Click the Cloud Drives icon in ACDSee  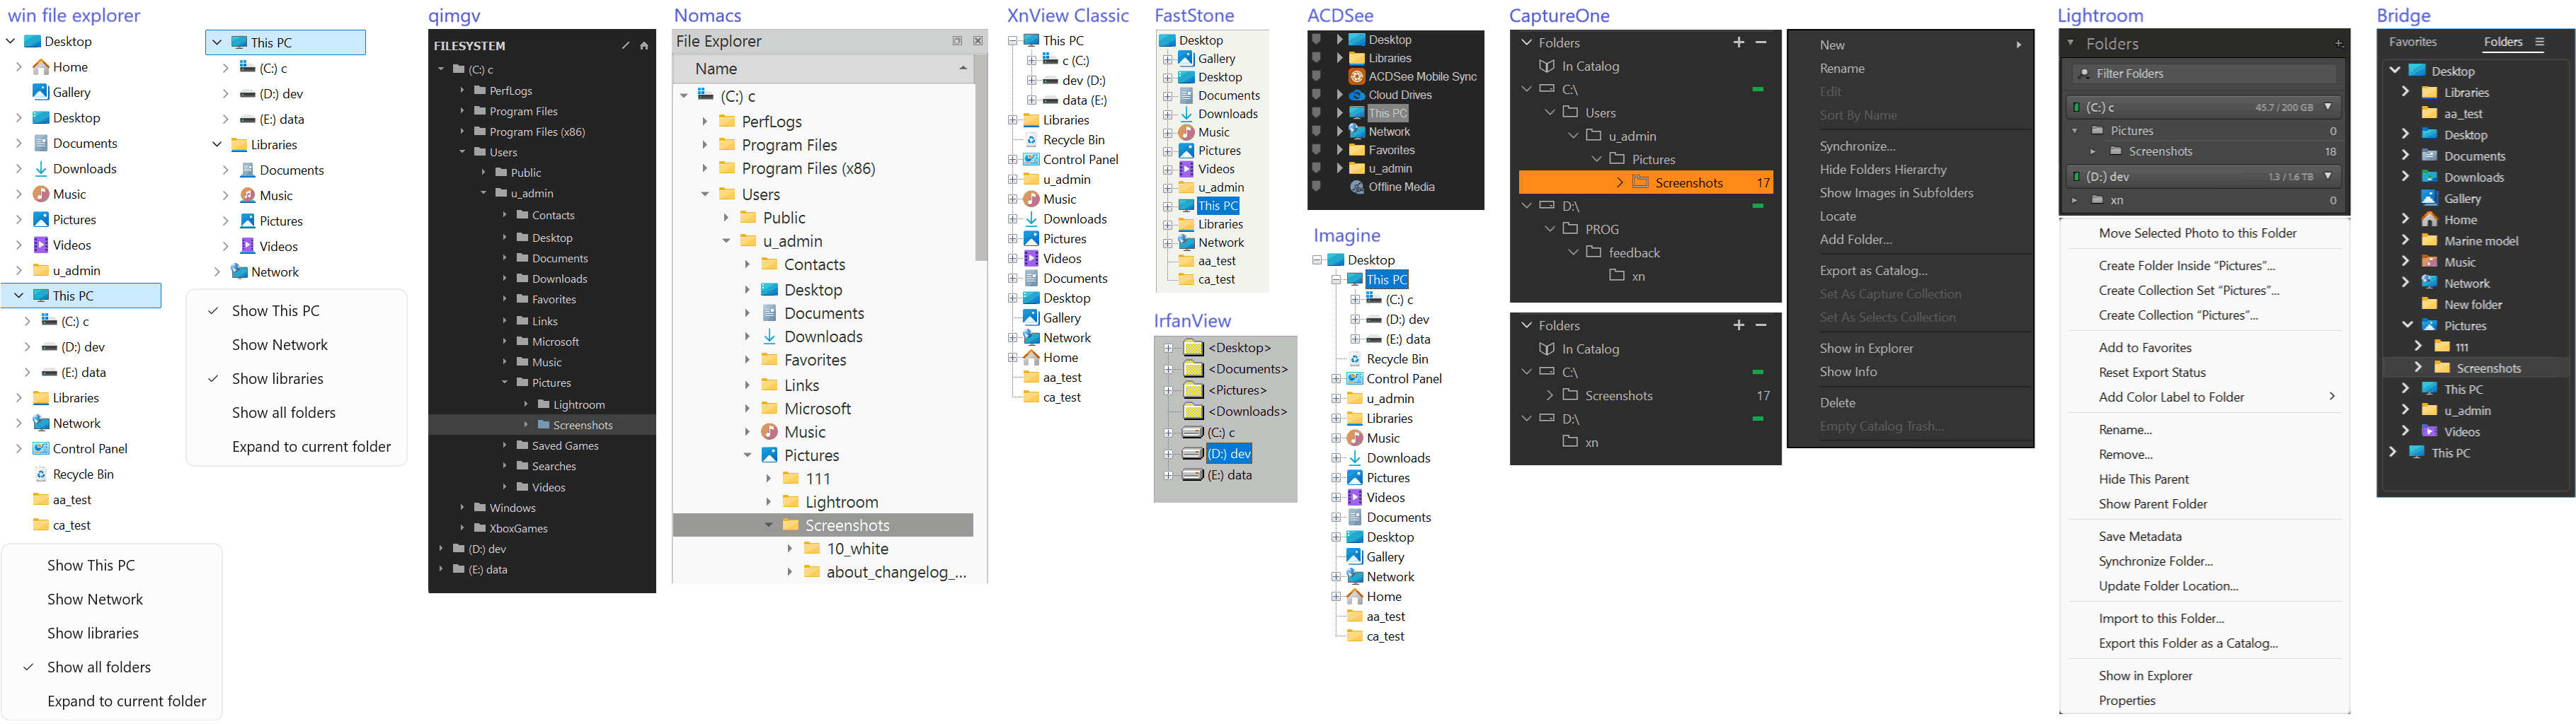click(1358, 94)
